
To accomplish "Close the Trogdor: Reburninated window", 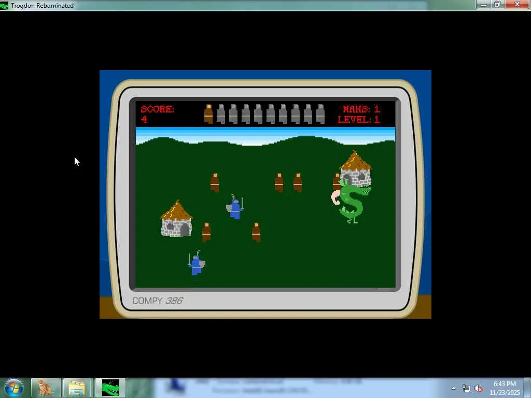I will 517,4.
